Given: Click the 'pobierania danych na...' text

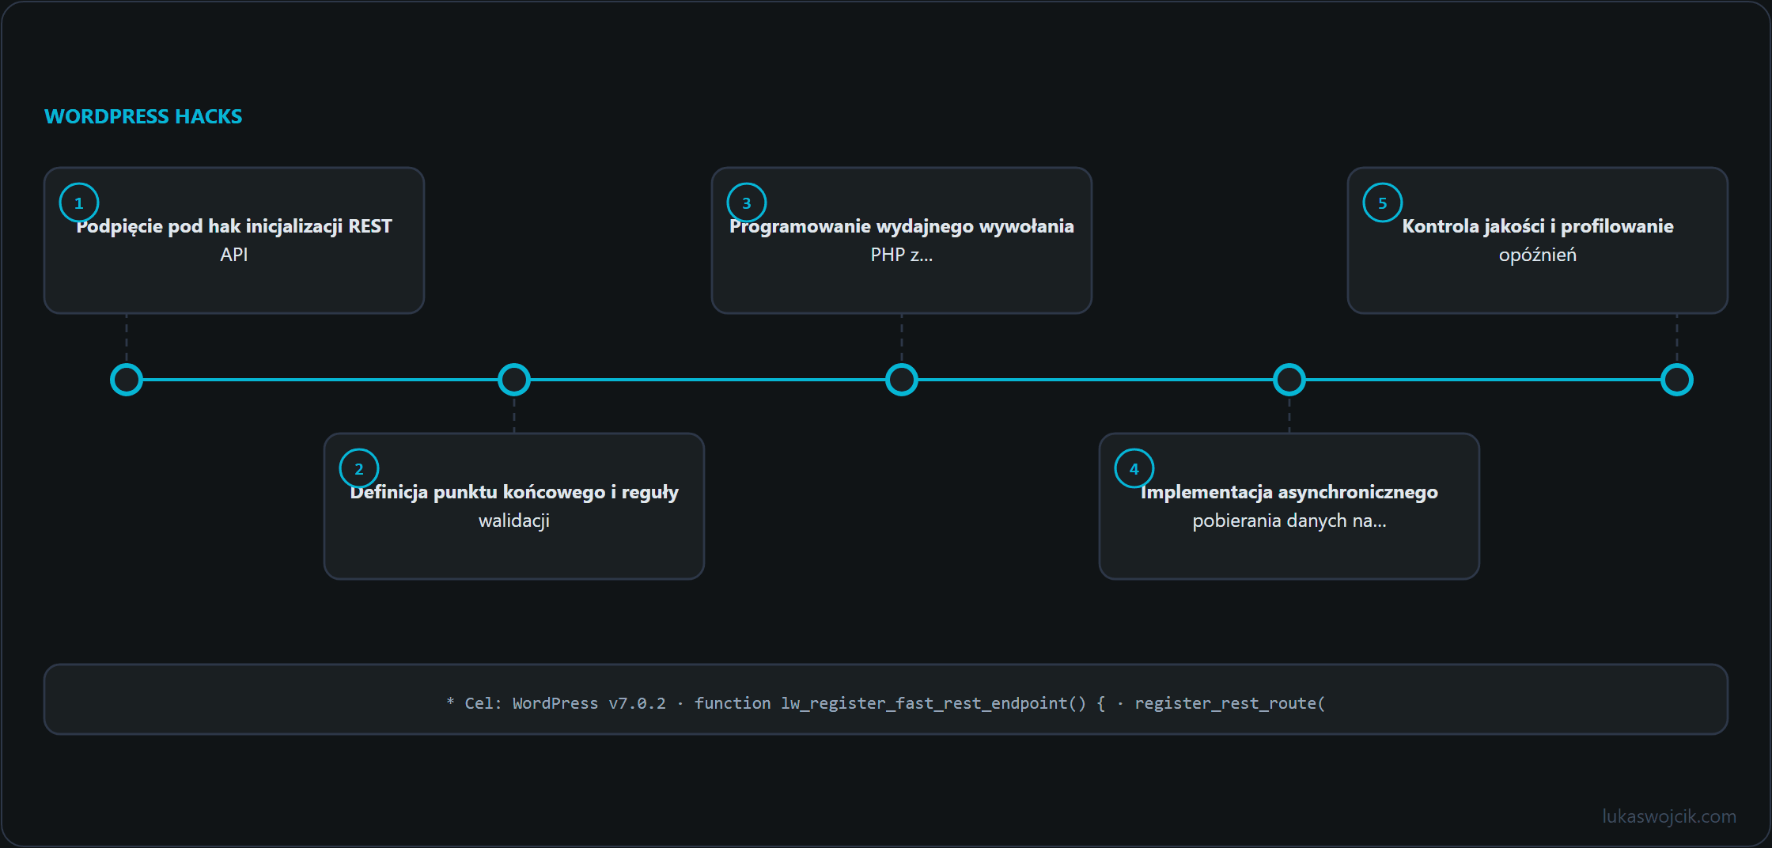Looking at the screenshot, I should (x=1289, y=521).
